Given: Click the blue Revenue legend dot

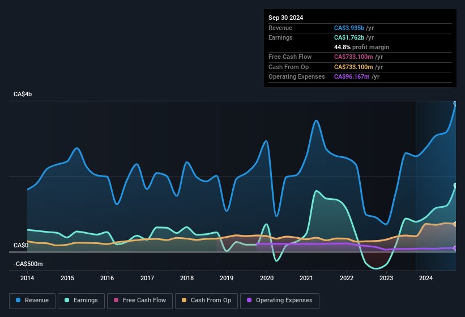Looking at the screenshot, I should tap(19, 301).
